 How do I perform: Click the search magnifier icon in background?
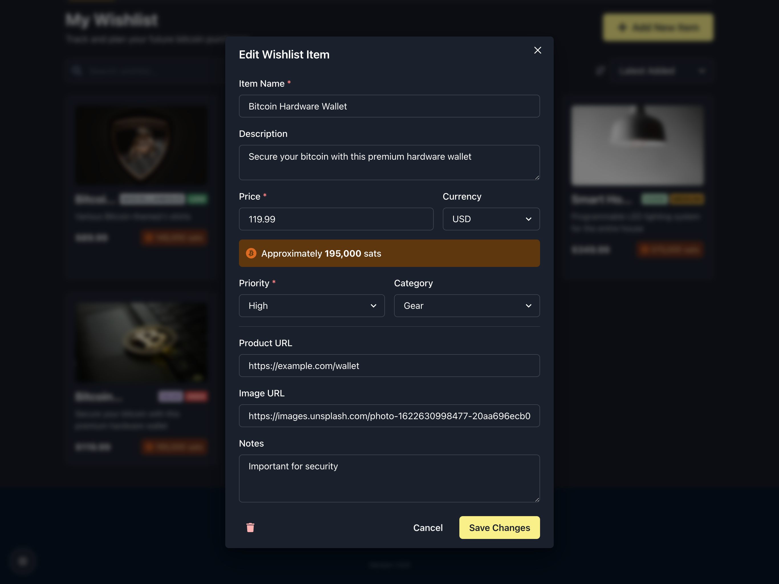[x=77, y=71]
